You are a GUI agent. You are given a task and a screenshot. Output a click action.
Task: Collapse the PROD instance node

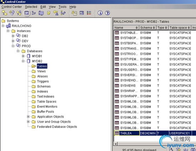[x=13, y=46]
